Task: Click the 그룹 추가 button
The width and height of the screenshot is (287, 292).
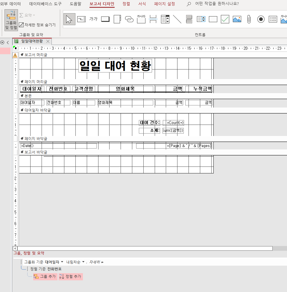Action: 45,276
